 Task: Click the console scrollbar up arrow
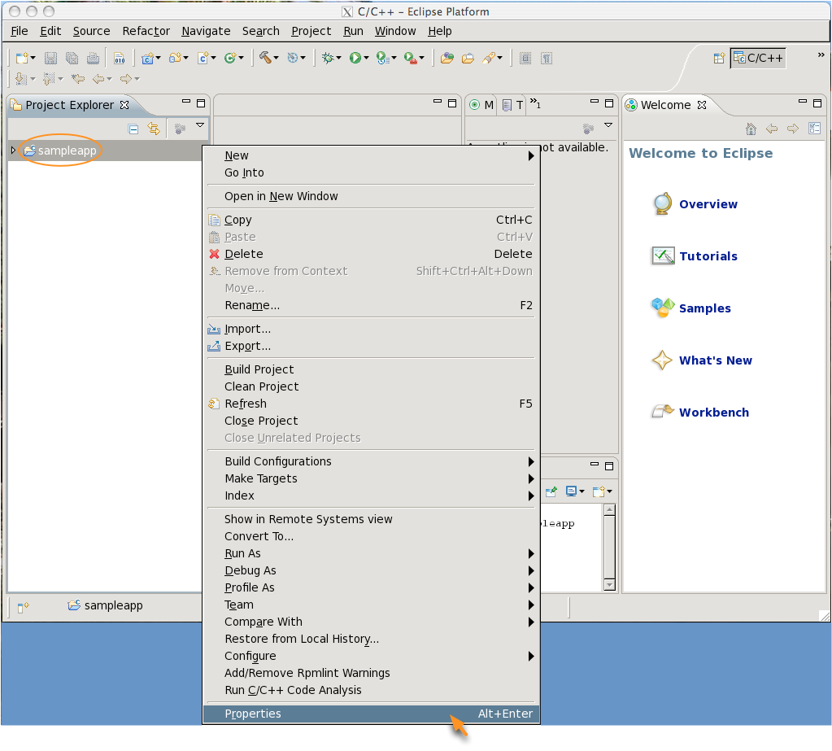[610, 510]
